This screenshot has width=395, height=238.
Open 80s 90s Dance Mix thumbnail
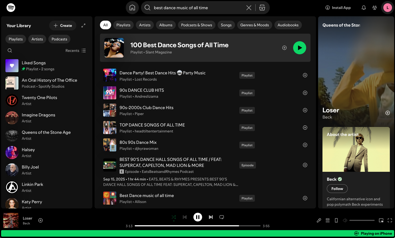110,145
